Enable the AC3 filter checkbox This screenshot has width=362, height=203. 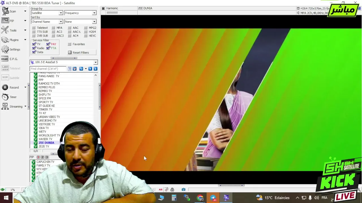53,32
